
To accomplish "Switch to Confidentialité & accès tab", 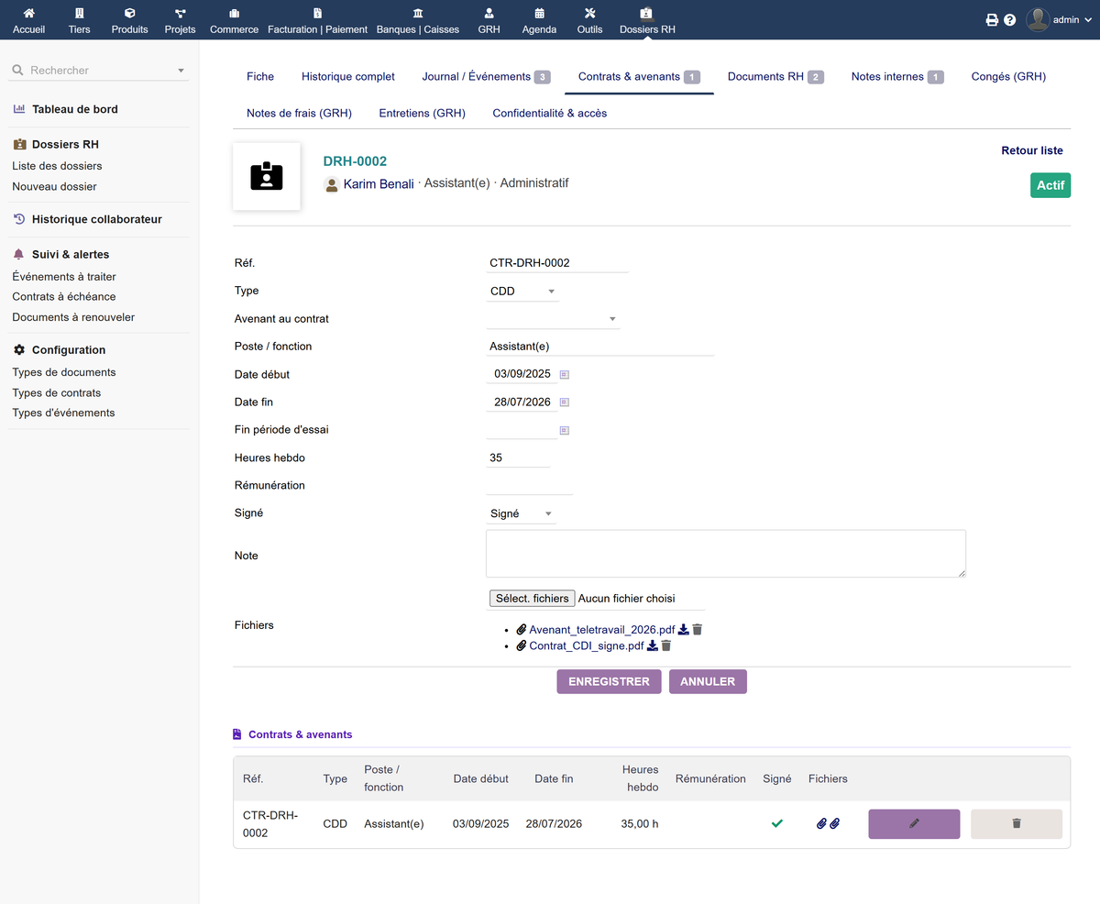I will 550,114.
